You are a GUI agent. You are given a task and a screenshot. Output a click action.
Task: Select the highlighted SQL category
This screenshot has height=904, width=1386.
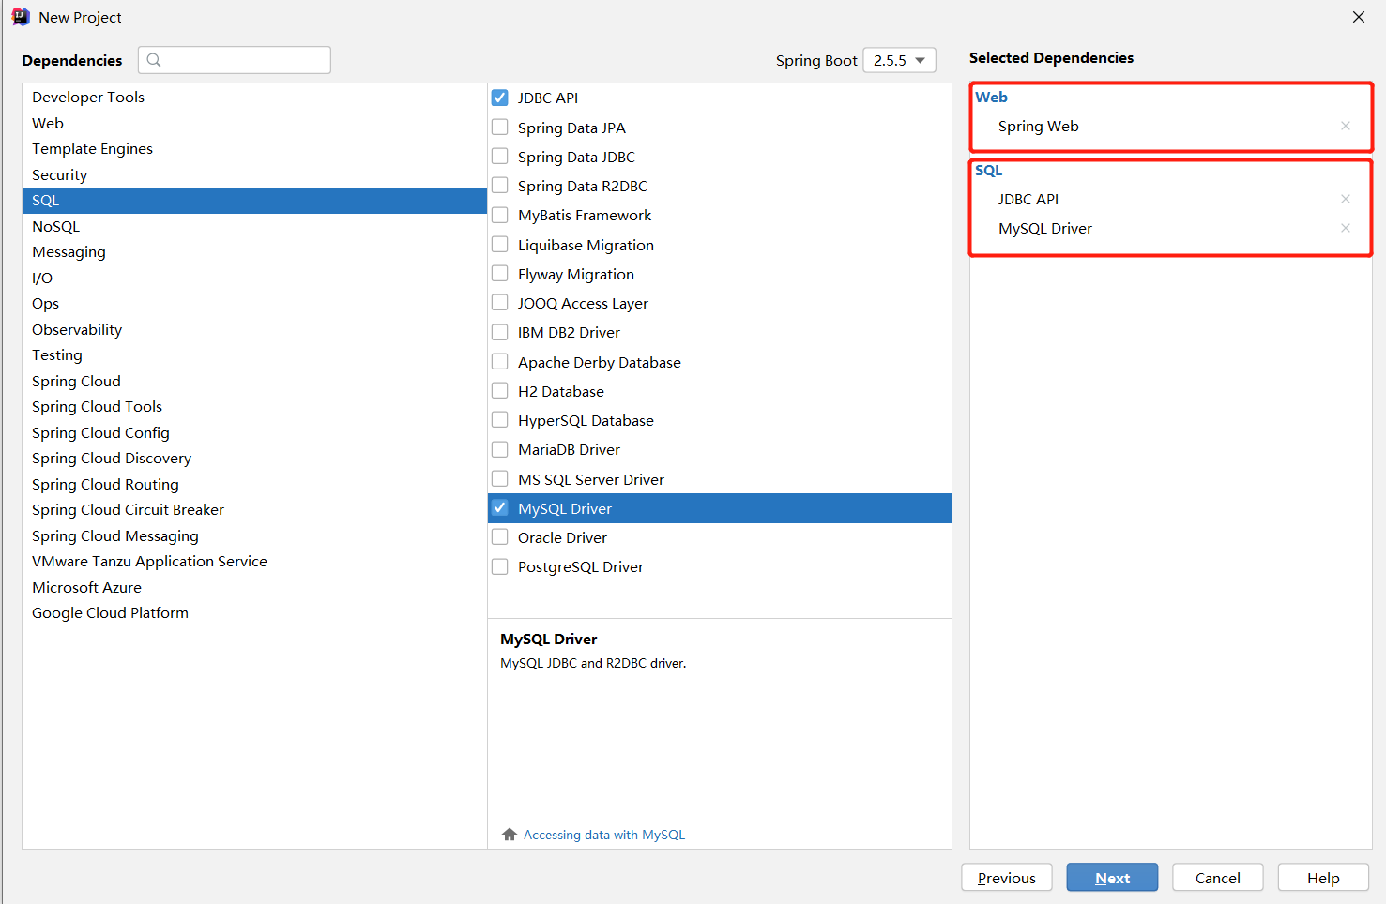[x=254, y=200]
